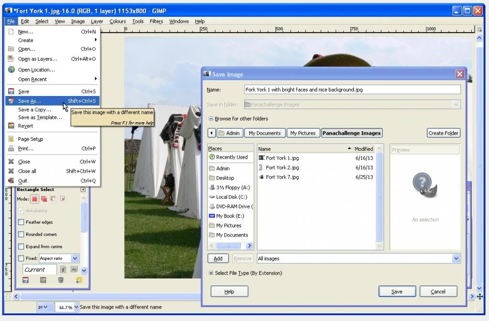Enable Fixed checkbox
Viewport: 489px width, 321px height.
point(21,258)
